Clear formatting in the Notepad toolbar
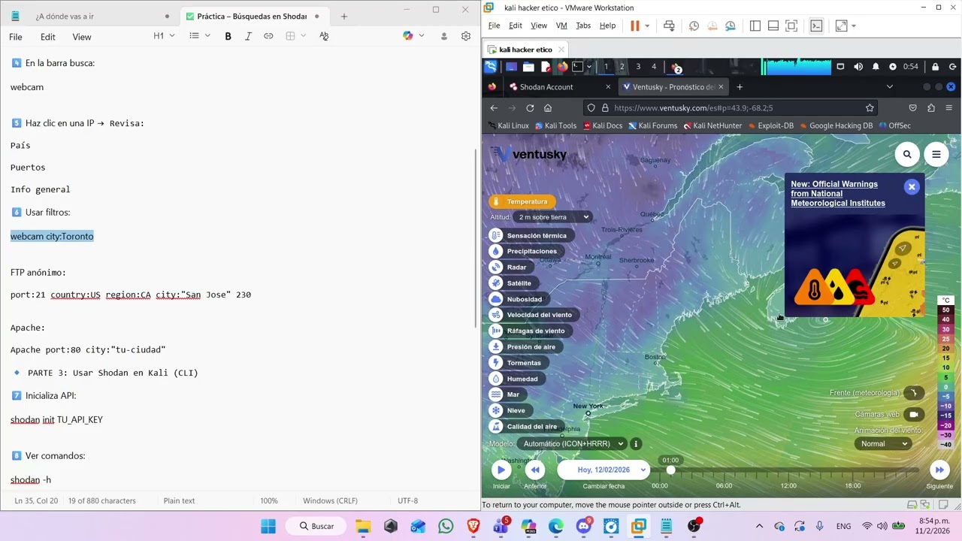The height and width of the screenshot is (541, 962). point(324,36)
